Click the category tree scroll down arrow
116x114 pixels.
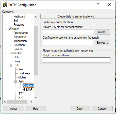(x=36, y=97)
